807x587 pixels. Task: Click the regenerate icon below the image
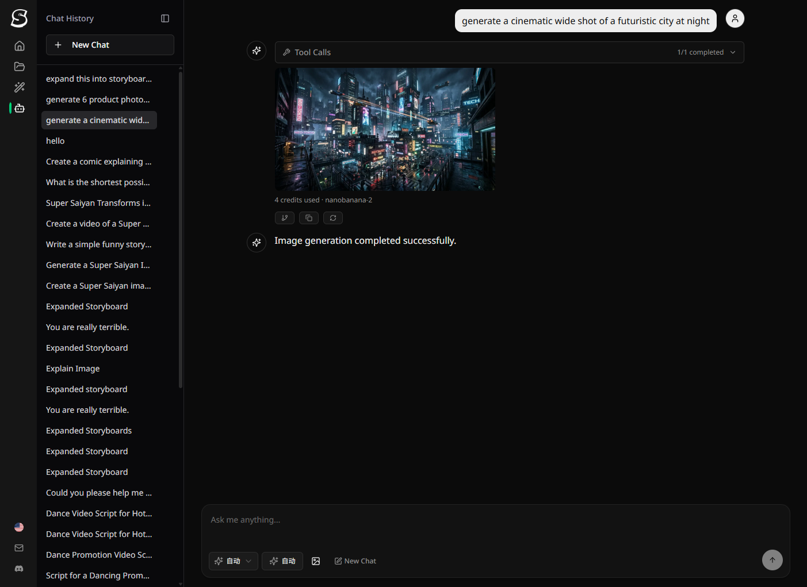click(333, 218)
